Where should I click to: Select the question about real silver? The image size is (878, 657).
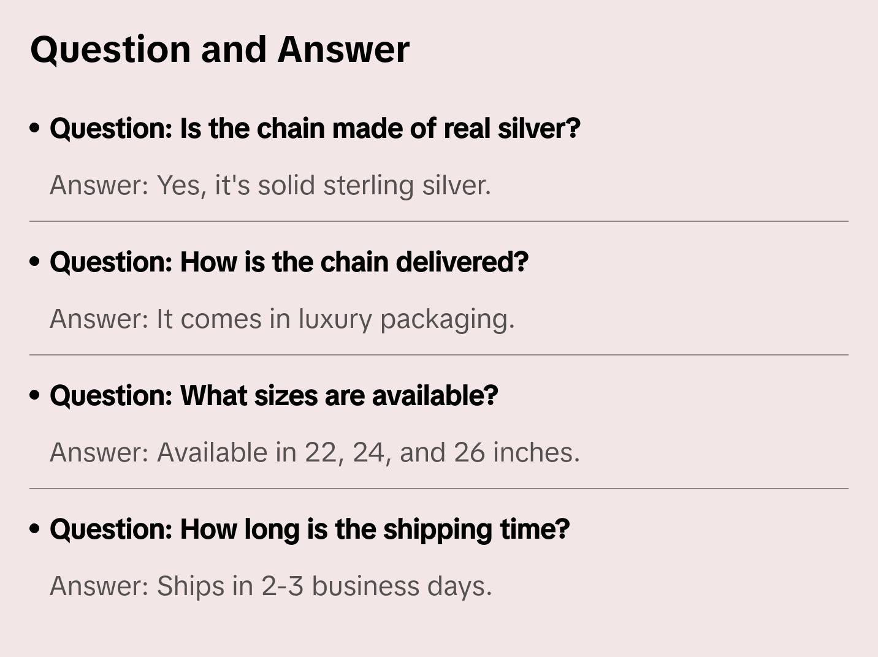click(315, 129)
